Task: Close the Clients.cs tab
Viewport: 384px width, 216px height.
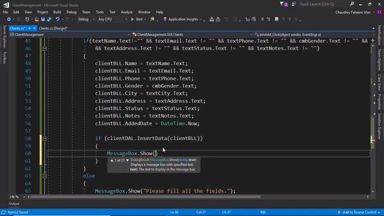Action: [x=35, y=28]
